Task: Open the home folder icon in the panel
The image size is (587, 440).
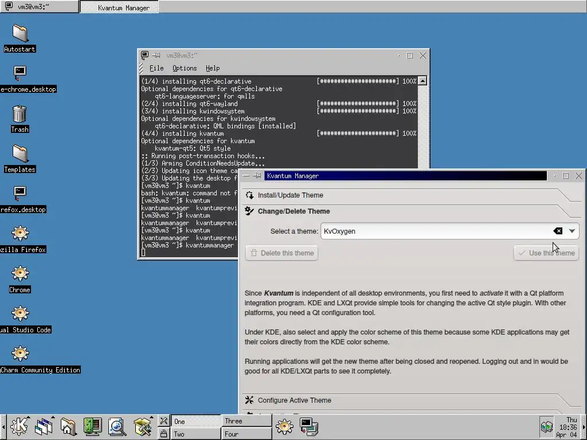Action: 68,426
